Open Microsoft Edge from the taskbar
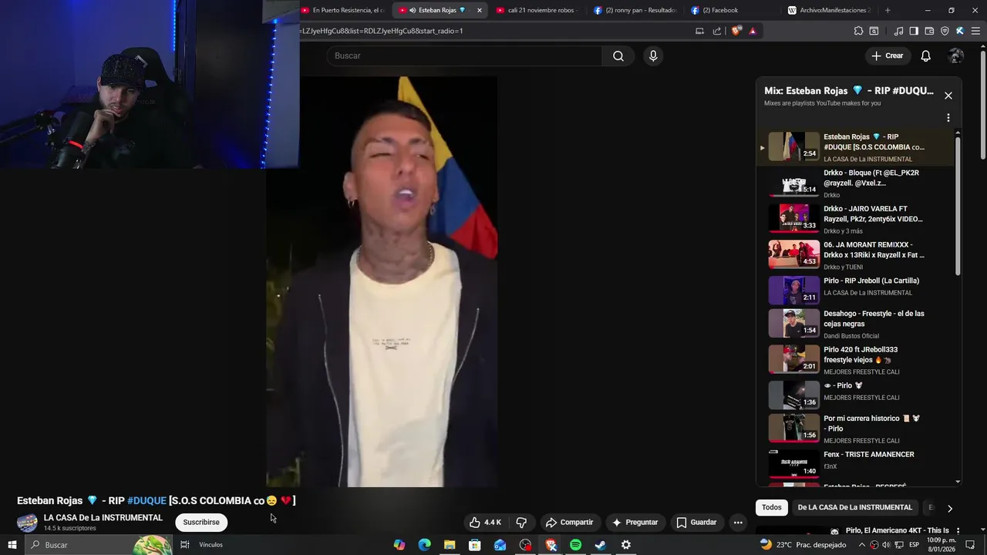Image resolution: width=987 pixels, height=555 pixels. click(424, 545)
